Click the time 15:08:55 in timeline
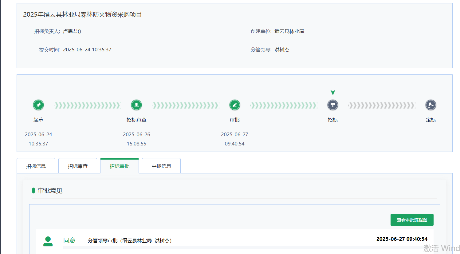Screen dimensions: 460x254 pos(136,144)
